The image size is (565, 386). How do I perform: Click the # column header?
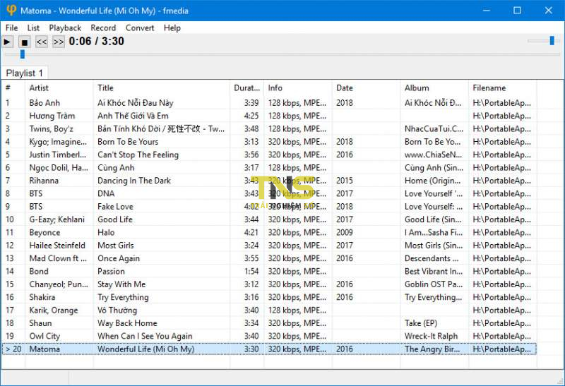[13, 88]
